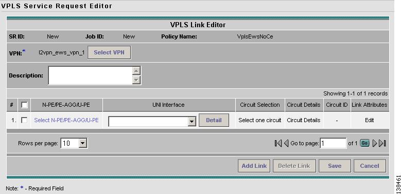Cancel the VPLS link editing
Image resolution: width=401 pixels, height=194 pixels.
(370, 166)
